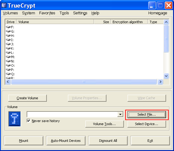Select the I: drive icon
The image size is (174, 151).
[8, 40]
